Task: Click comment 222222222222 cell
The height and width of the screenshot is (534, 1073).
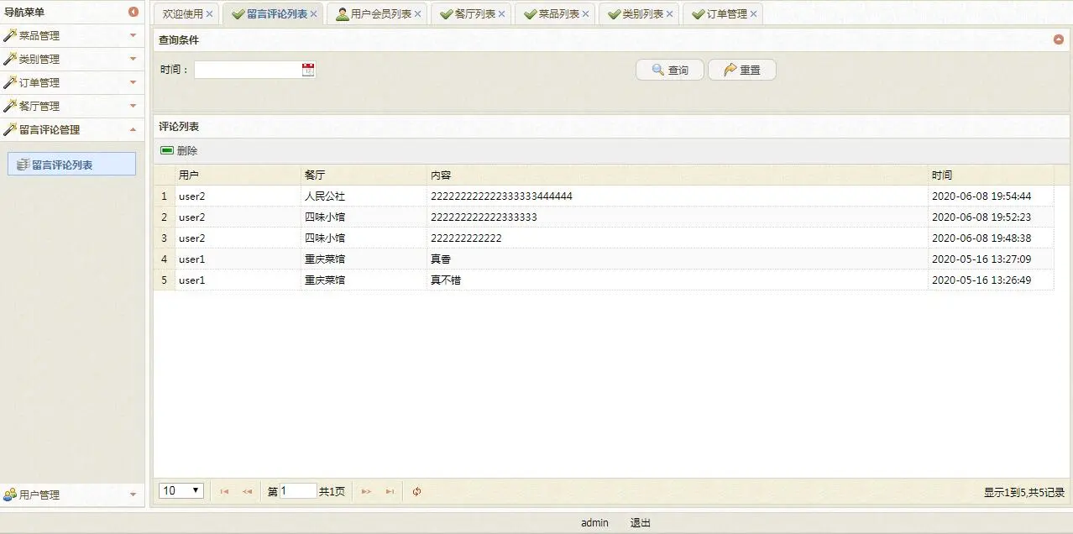Action: [678, 238]
